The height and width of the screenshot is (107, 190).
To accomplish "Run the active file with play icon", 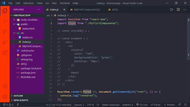I will [172, 10].
